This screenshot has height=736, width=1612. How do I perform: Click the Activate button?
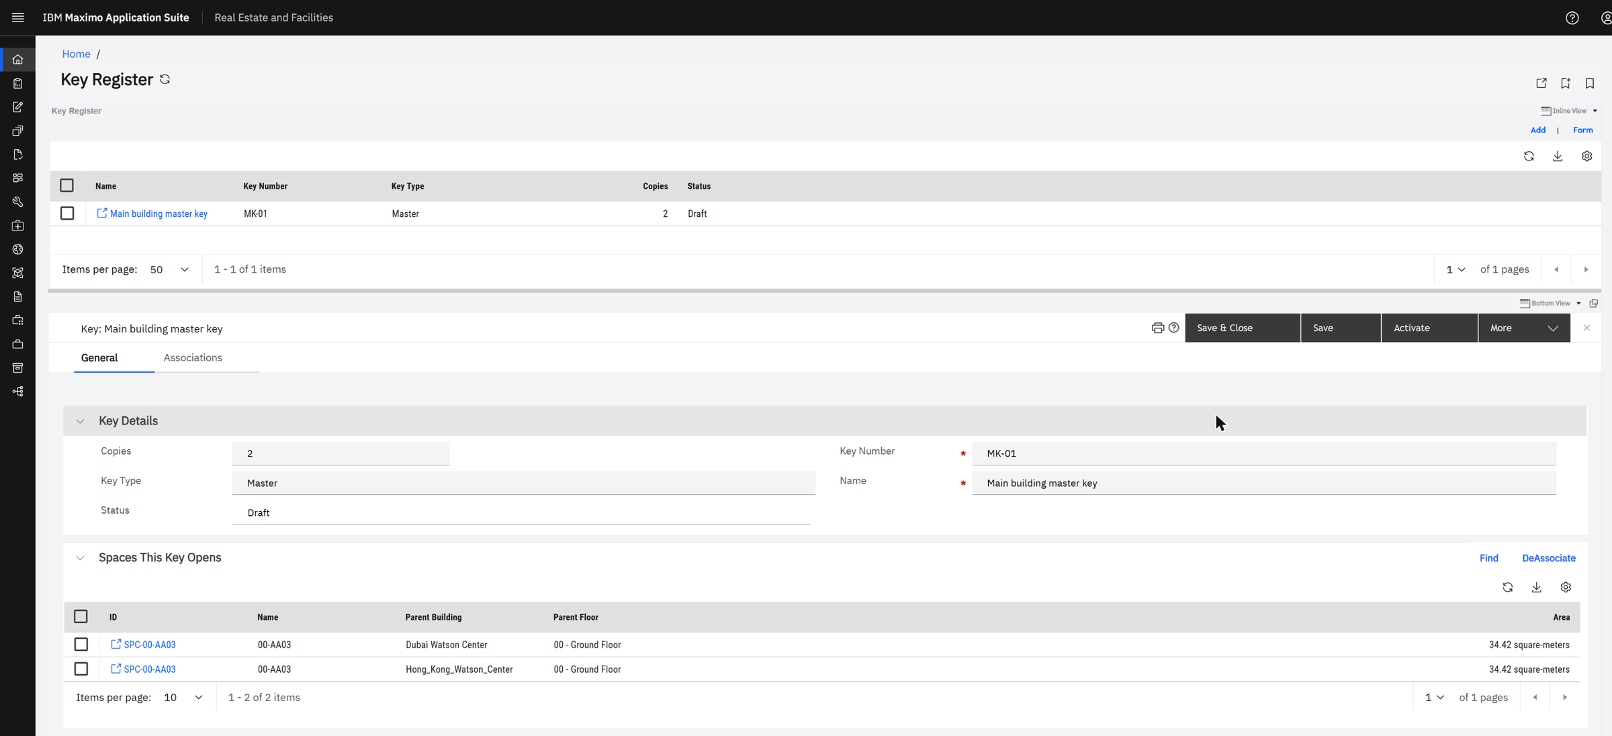[x=1429, y=328]
